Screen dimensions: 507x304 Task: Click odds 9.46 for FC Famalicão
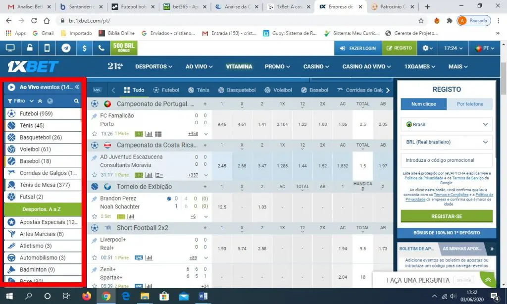coord(222,124)
